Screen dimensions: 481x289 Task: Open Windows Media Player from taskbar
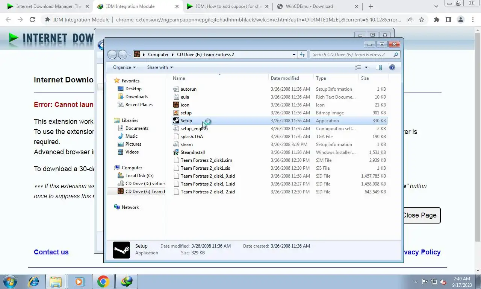click(79, 281)
